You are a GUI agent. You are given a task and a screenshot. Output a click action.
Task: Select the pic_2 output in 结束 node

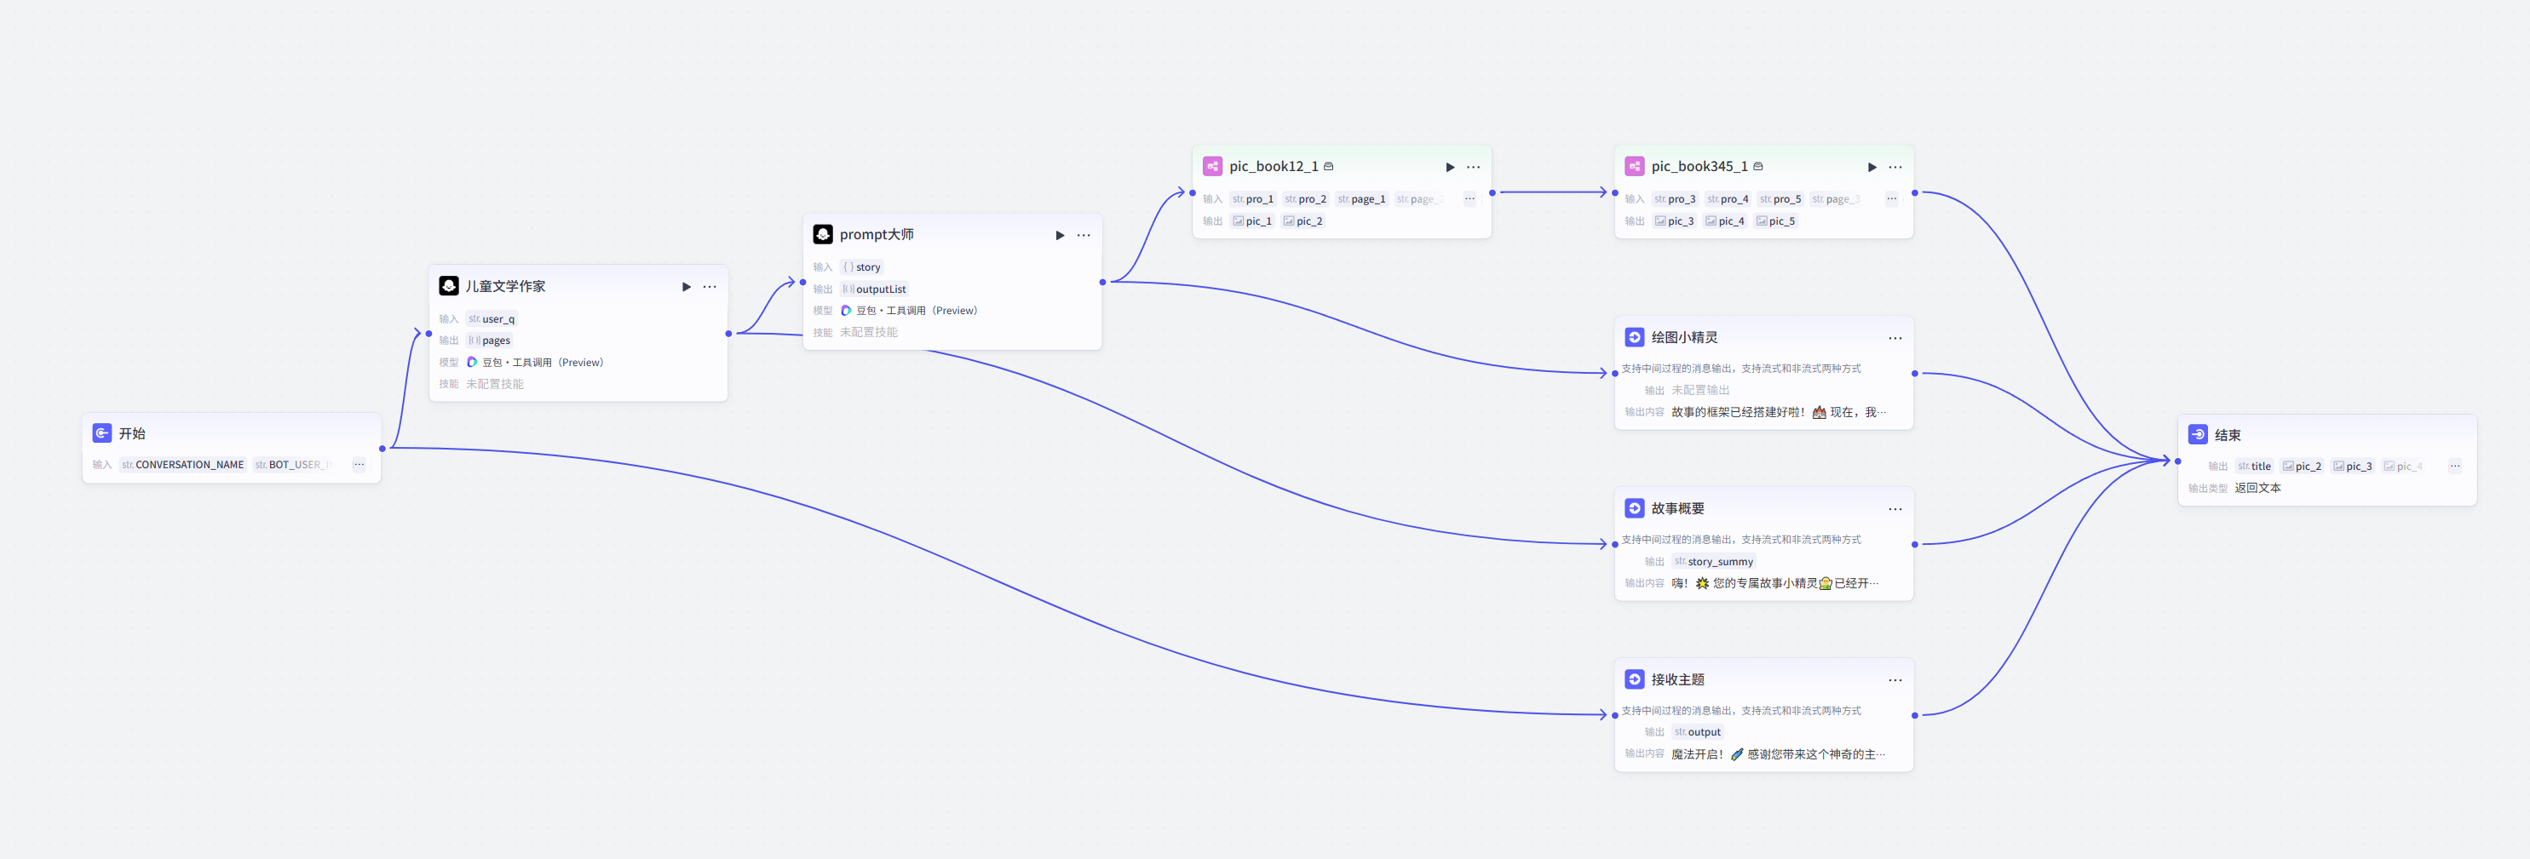tap(2303, 467)
